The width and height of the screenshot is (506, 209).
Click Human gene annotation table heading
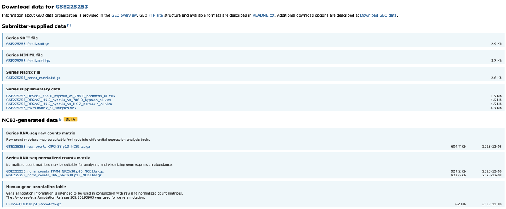(36, 187)
